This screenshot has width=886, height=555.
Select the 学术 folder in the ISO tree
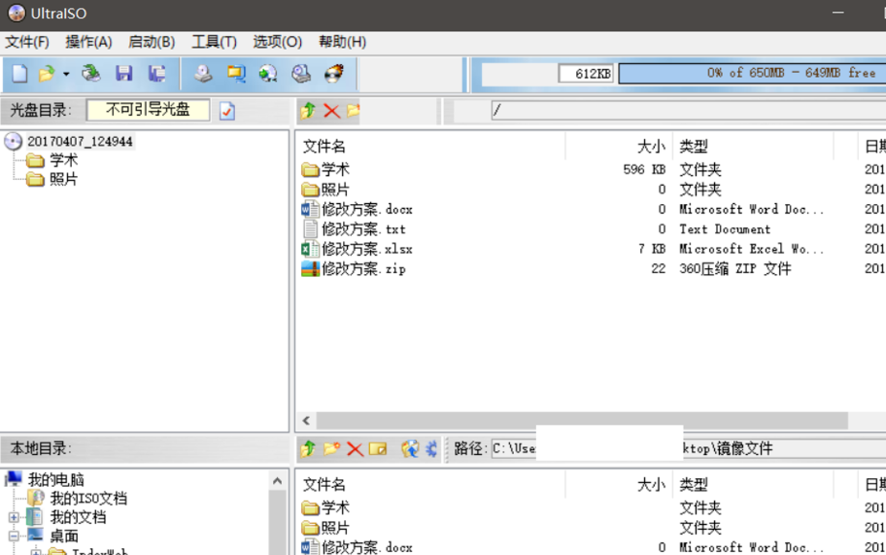pos(63,160)
